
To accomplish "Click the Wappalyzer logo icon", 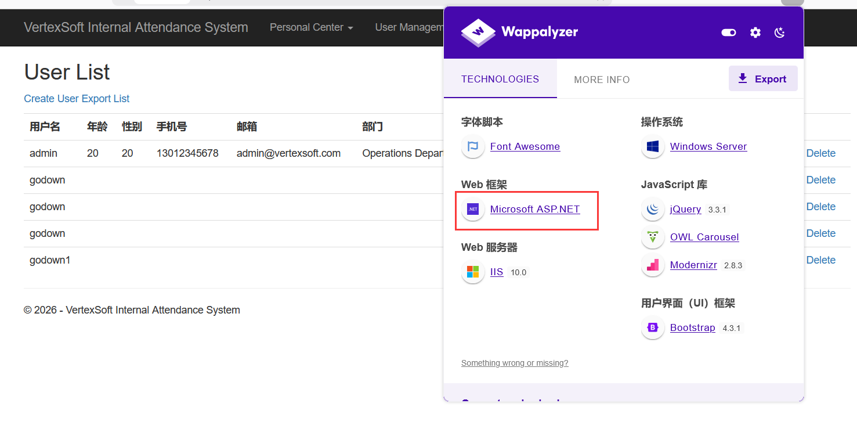I will [x=478, y=32].
